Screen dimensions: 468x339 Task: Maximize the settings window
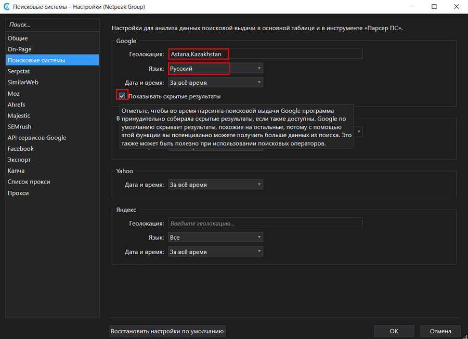point(434,7)
